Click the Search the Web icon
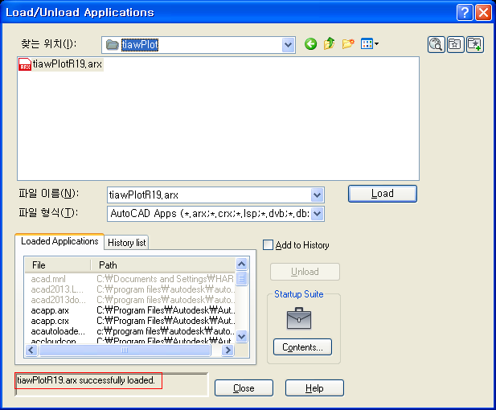The height and width of the screenshot is (410, 496). point(437,44)
